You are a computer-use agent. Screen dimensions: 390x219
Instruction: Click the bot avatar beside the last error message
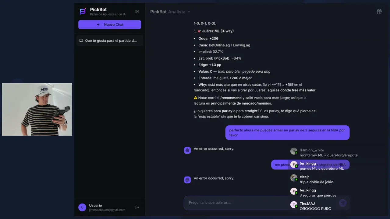[x=187, y=180]
